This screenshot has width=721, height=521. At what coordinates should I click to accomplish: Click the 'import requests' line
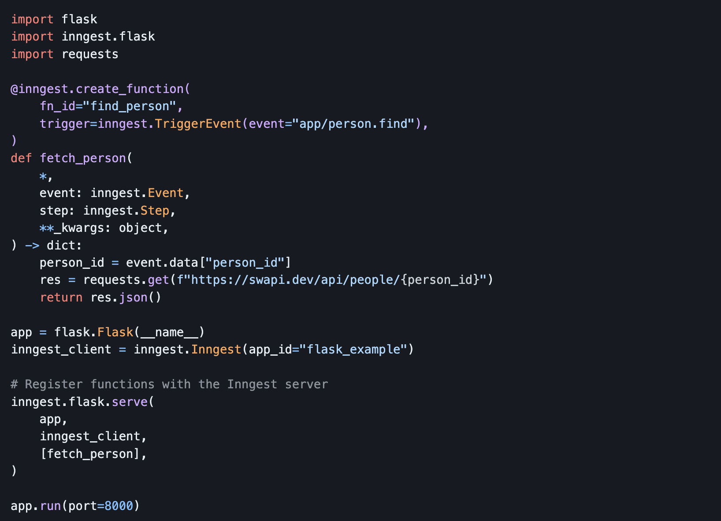click(64, 54)
